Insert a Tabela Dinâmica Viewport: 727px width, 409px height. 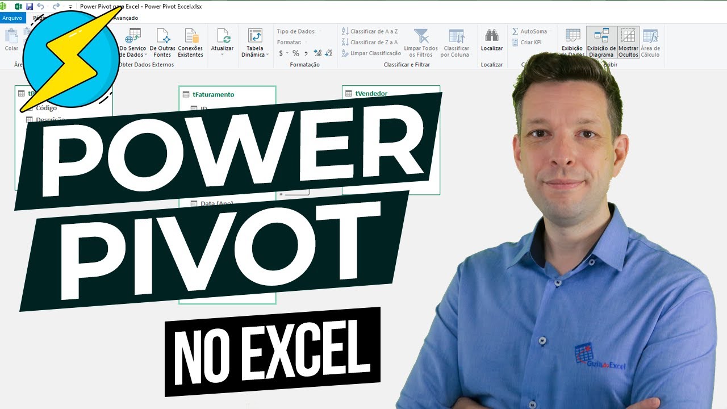coord(255,43)
